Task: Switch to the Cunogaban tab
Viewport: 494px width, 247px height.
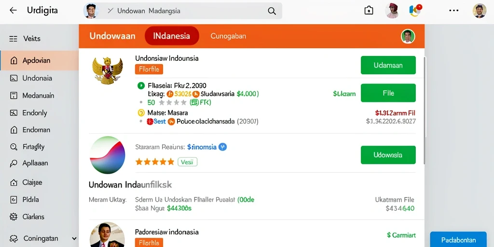Action: point(228,36)
